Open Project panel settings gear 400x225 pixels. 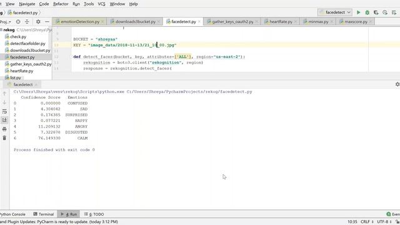pyautogui.click(x=38, y=22)
